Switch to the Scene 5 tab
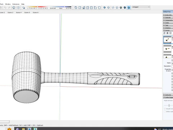Image resolution: width=173 pixels, height=130 pixels. point(27,12)
